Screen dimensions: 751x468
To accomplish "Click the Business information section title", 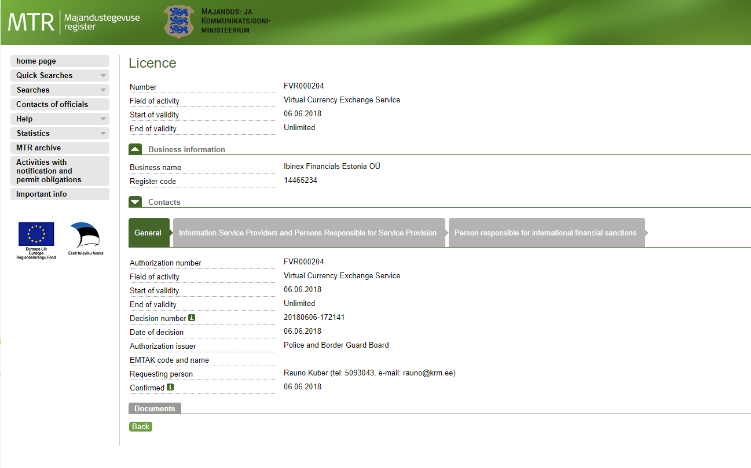I will coord(186,149).
